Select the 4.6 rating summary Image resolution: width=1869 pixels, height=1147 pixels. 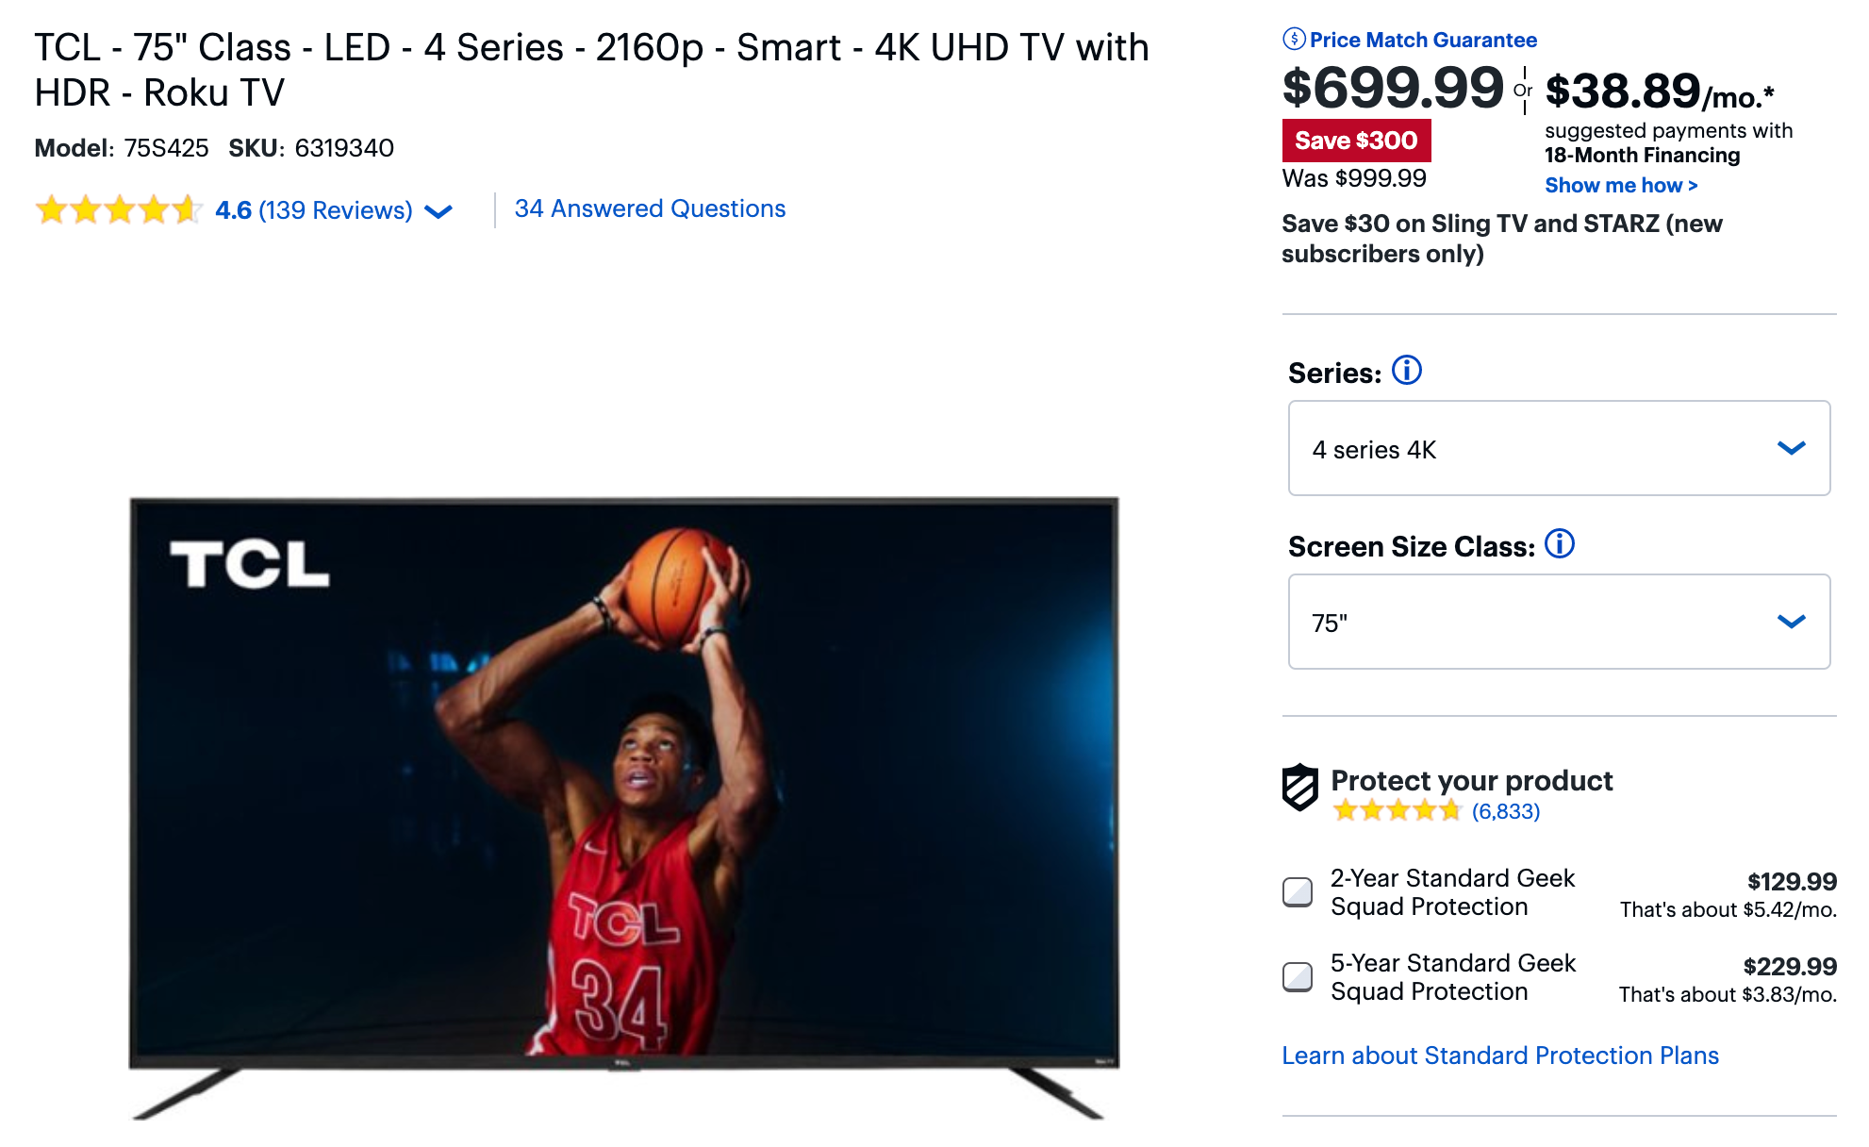pos(233,209)
